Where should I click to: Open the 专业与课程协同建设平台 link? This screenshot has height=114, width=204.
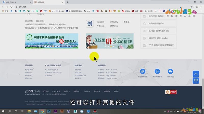click(35, 24)
